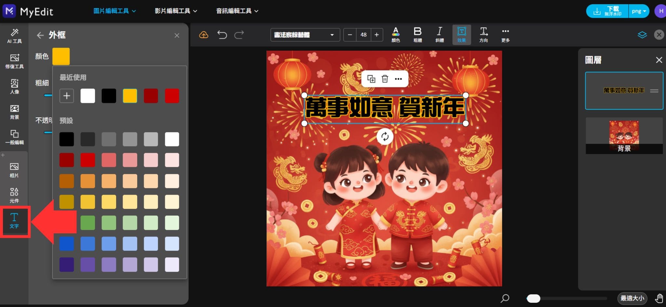The height and width of the screenshot is (307, 666).
Task: Open the png format dropdown
Action: tap(639, 11)
